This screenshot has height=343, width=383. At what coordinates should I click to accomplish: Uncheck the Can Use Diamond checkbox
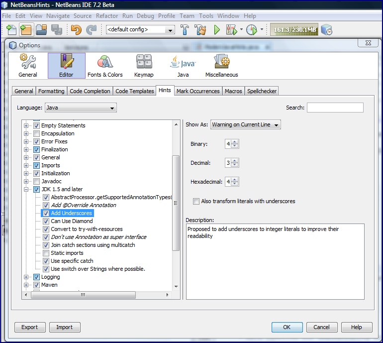pyautogui.click(x=46, y=221)
